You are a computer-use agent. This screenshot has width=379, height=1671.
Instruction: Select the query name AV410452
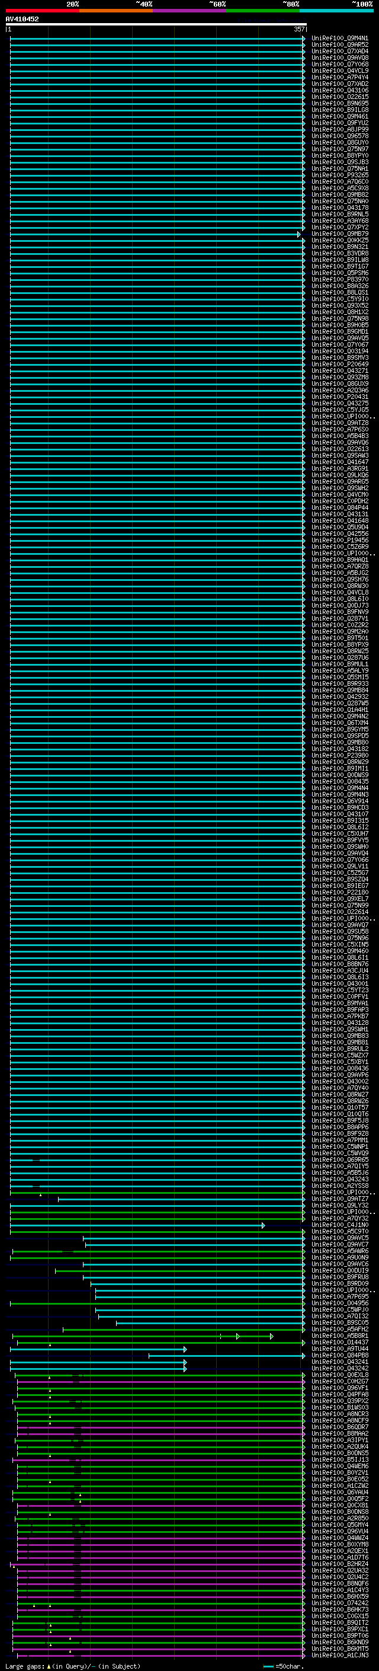click(22, 19)
